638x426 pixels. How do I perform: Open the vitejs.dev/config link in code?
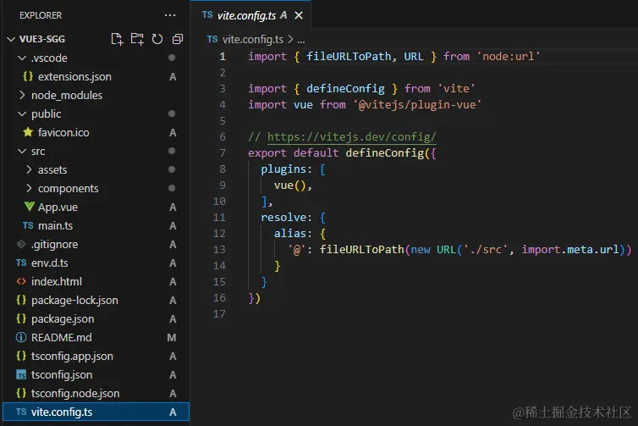351,137
